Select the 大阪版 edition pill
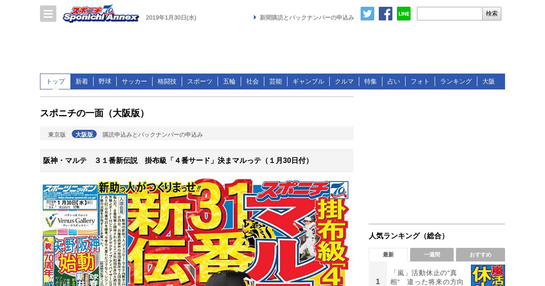Screen dimensions: 545x286 [84, 134]
